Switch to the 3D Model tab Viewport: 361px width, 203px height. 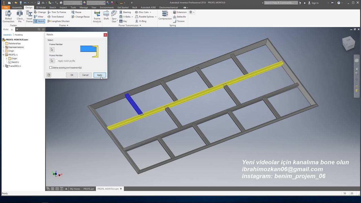click(41, 7)
